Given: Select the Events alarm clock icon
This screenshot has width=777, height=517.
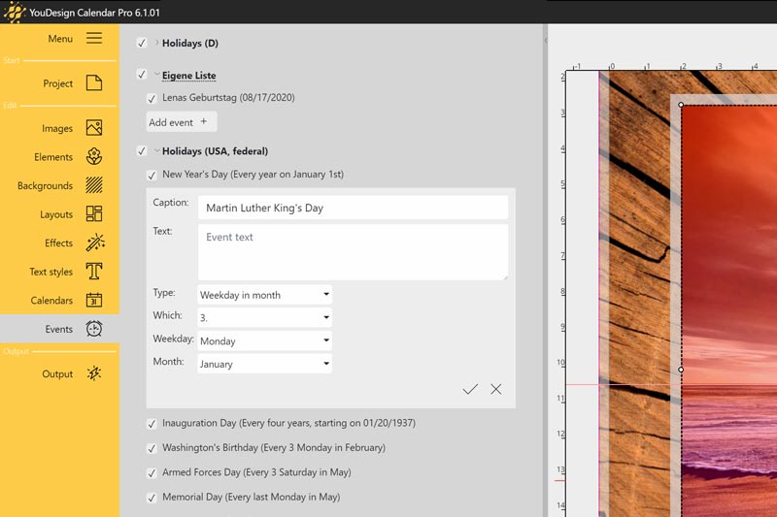Looking at the screenshot, I should point(94,329).
